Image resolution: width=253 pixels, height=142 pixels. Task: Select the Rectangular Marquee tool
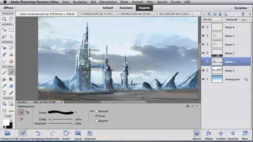click(11, 30)
